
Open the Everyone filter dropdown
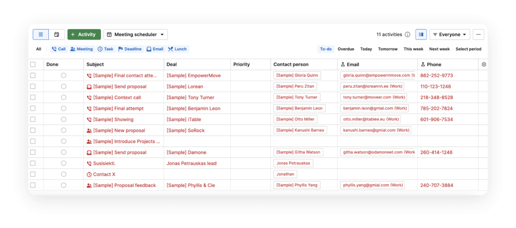[x=449, y=35]
